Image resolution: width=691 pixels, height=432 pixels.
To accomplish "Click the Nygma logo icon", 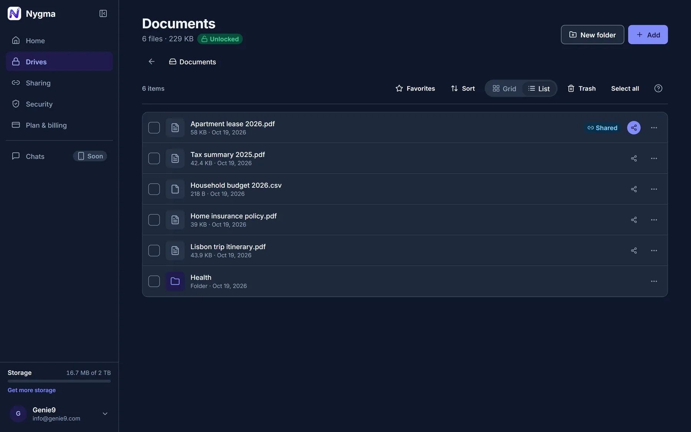I will pos(14,13).
